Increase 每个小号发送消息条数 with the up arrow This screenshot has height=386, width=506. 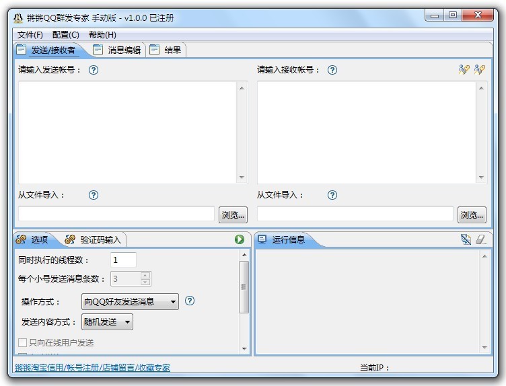[145, 276]
